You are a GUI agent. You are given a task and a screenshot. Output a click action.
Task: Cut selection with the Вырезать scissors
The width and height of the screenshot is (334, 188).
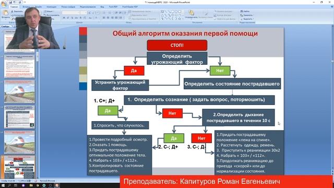pos(17,11)
